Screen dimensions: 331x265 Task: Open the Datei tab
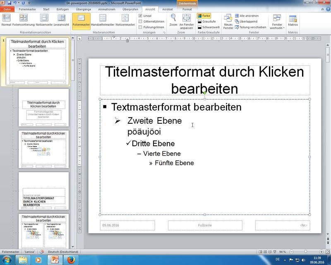(x=7, y=9)
